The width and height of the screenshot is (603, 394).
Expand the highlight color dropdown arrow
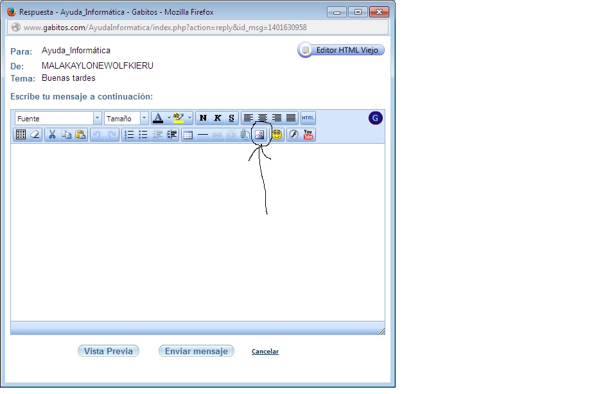point(189,118)
